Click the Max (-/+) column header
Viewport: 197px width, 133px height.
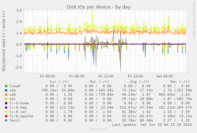pyautogui.click(x=180, y=82)
